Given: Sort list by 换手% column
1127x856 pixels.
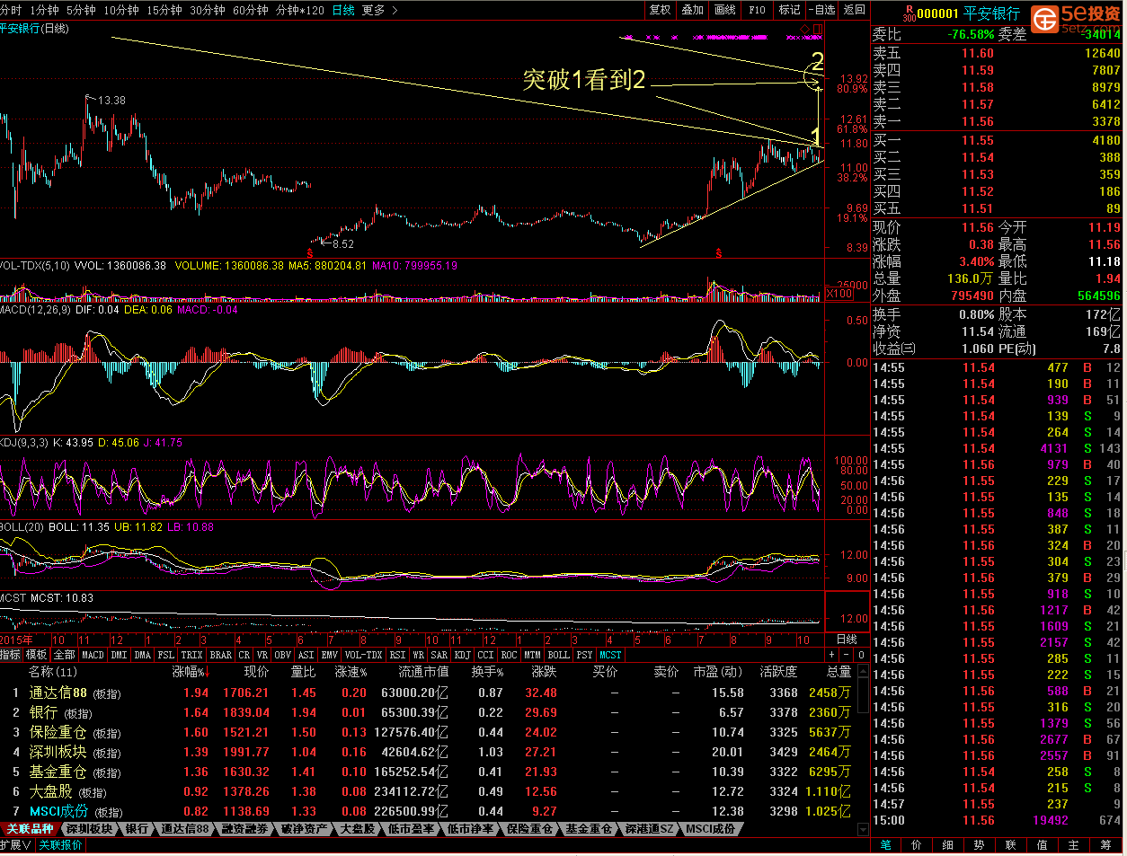Looking at the screenshot, I should pyautogui.click(x=487, y=672).
